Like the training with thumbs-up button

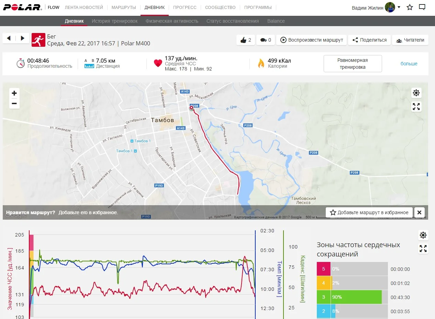tap(246, 40)
